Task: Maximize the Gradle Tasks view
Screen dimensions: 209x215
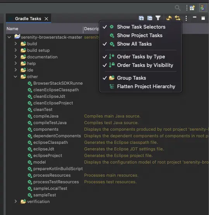Action: tap(203, 18)
